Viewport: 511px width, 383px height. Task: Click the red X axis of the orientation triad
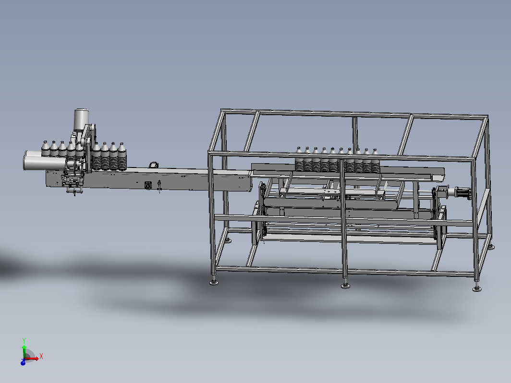pyautogui.click(x=32, y=359)
